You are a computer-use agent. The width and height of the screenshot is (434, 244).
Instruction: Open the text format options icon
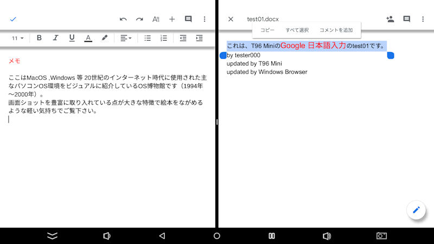pyautogui.click(x=156, y=19)
